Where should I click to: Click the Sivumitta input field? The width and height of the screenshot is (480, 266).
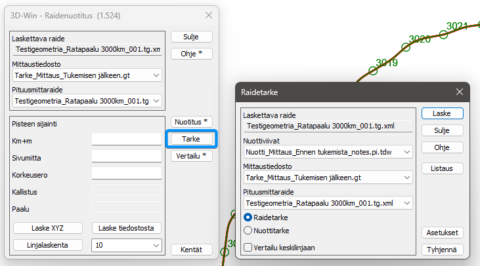pyautogui.click(x=127, y=156)
